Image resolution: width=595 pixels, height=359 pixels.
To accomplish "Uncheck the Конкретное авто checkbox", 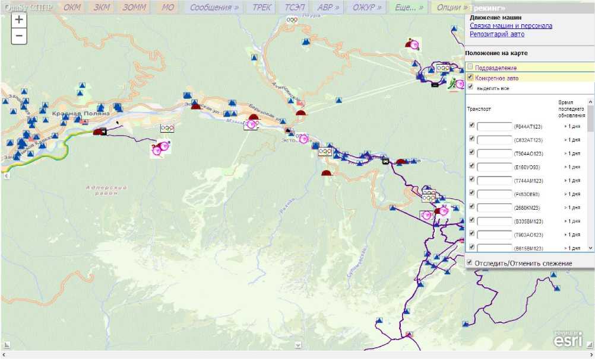I will point(470,78).
